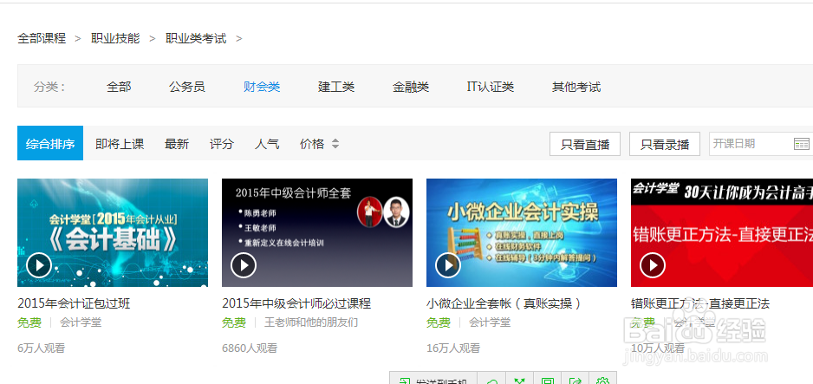The height and width of the screenshot is (384, 813).
Task: Select the IT认证类 category
Action: click(491, 87)
